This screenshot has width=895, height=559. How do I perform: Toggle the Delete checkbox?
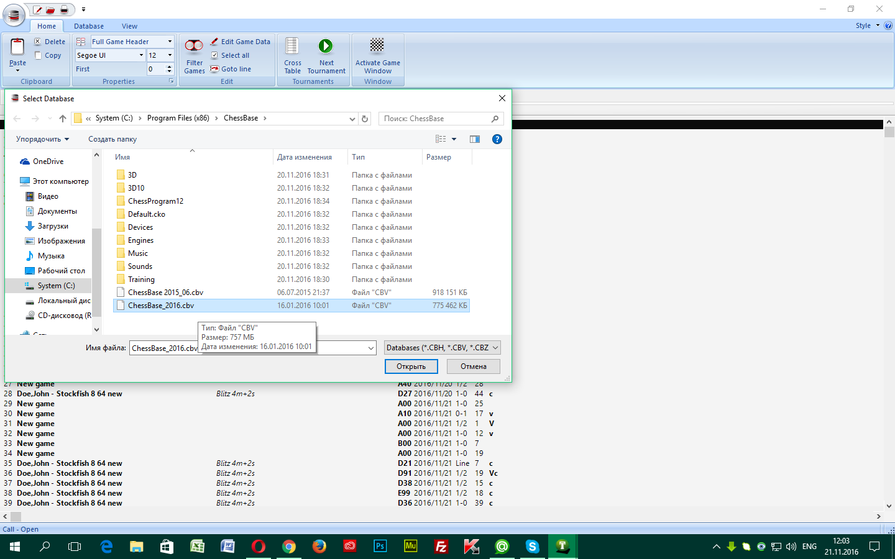(x=38, y=42)
